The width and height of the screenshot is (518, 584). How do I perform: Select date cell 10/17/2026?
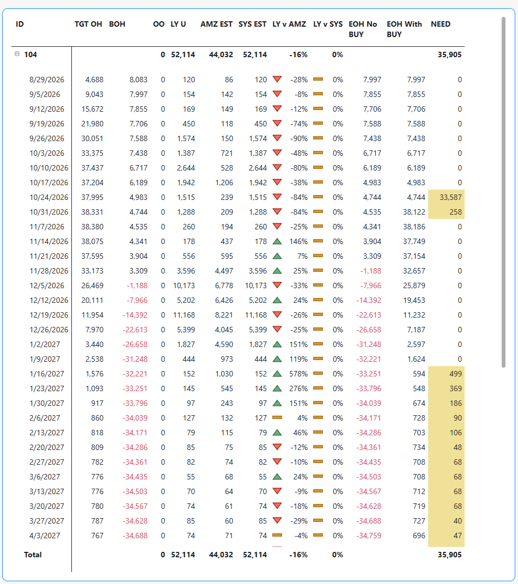[x=49, y=182]
